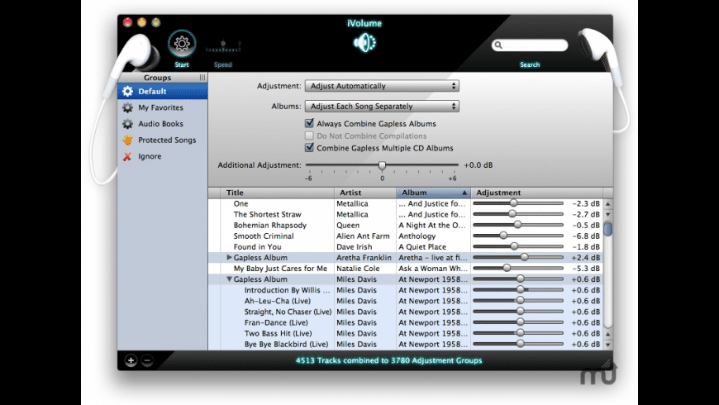Click the Start gear icon
The width and height of the screenshot is (719, 405).
pyautogui.click(x=182, y=44)
